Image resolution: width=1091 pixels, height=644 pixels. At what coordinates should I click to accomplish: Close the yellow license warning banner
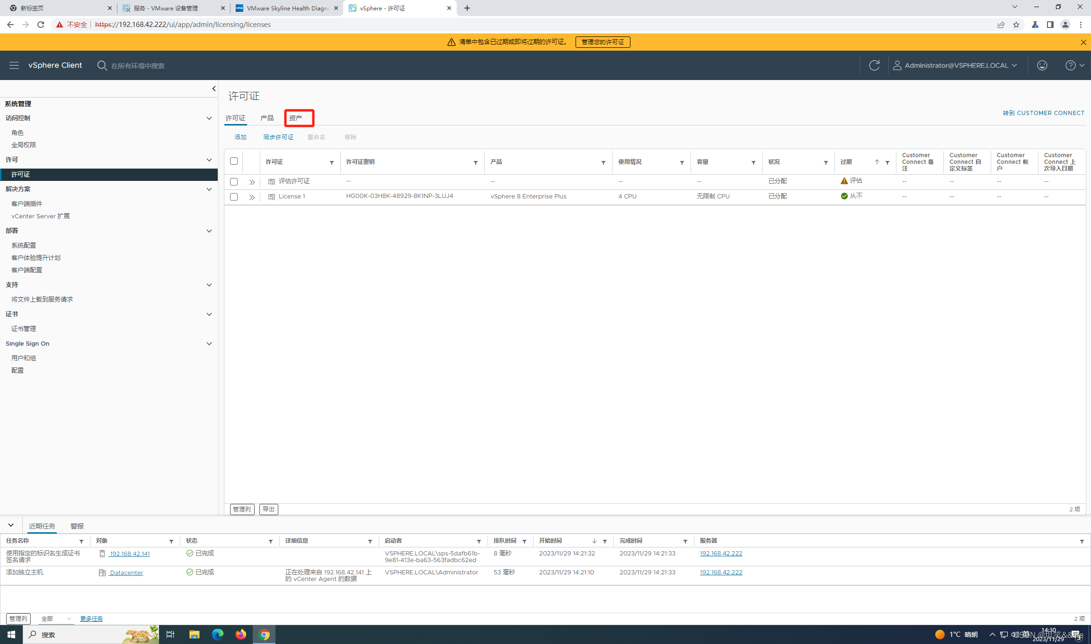[1083, 42]
